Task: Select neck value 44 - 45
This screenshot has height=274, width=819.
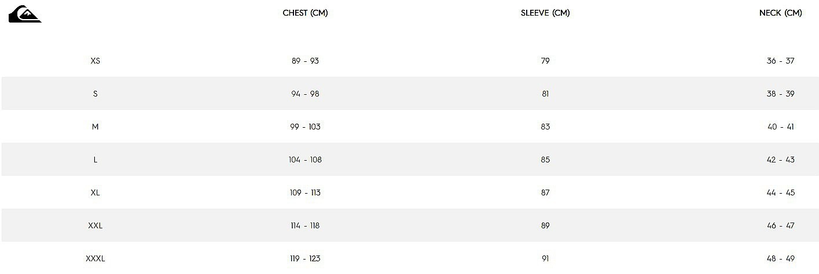Action: (x=780, y=192)
